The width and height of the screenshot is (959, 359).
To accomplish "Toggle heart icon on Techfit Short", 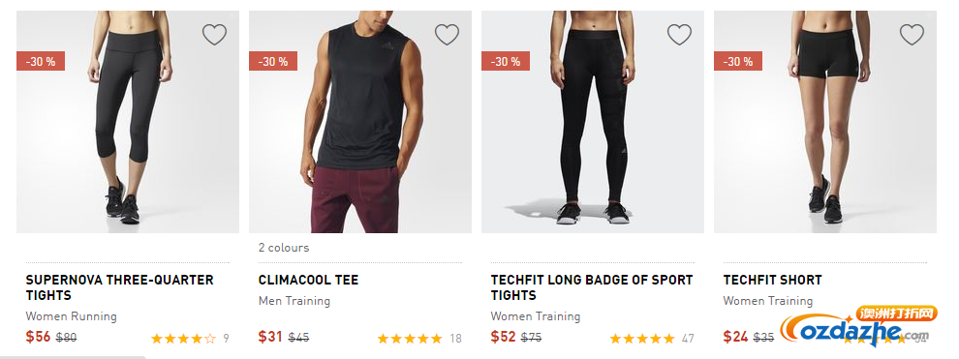I will (x=912, y=34).
